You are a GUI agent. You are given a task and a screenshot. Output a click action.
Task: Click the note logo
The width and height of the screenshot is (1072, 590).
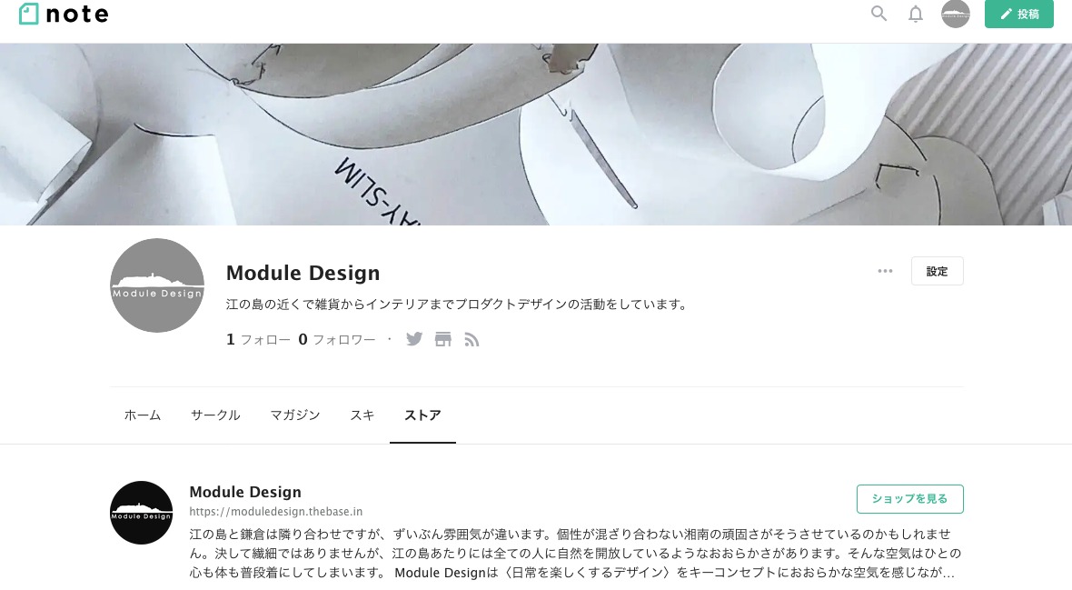coord(64,14)
